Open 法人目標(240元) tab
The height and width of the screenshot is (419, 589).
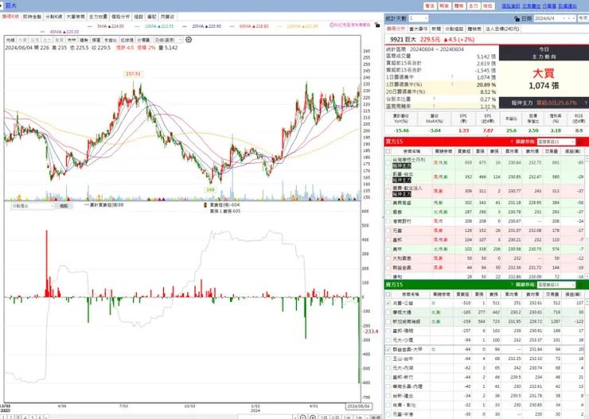coord(502,29)
